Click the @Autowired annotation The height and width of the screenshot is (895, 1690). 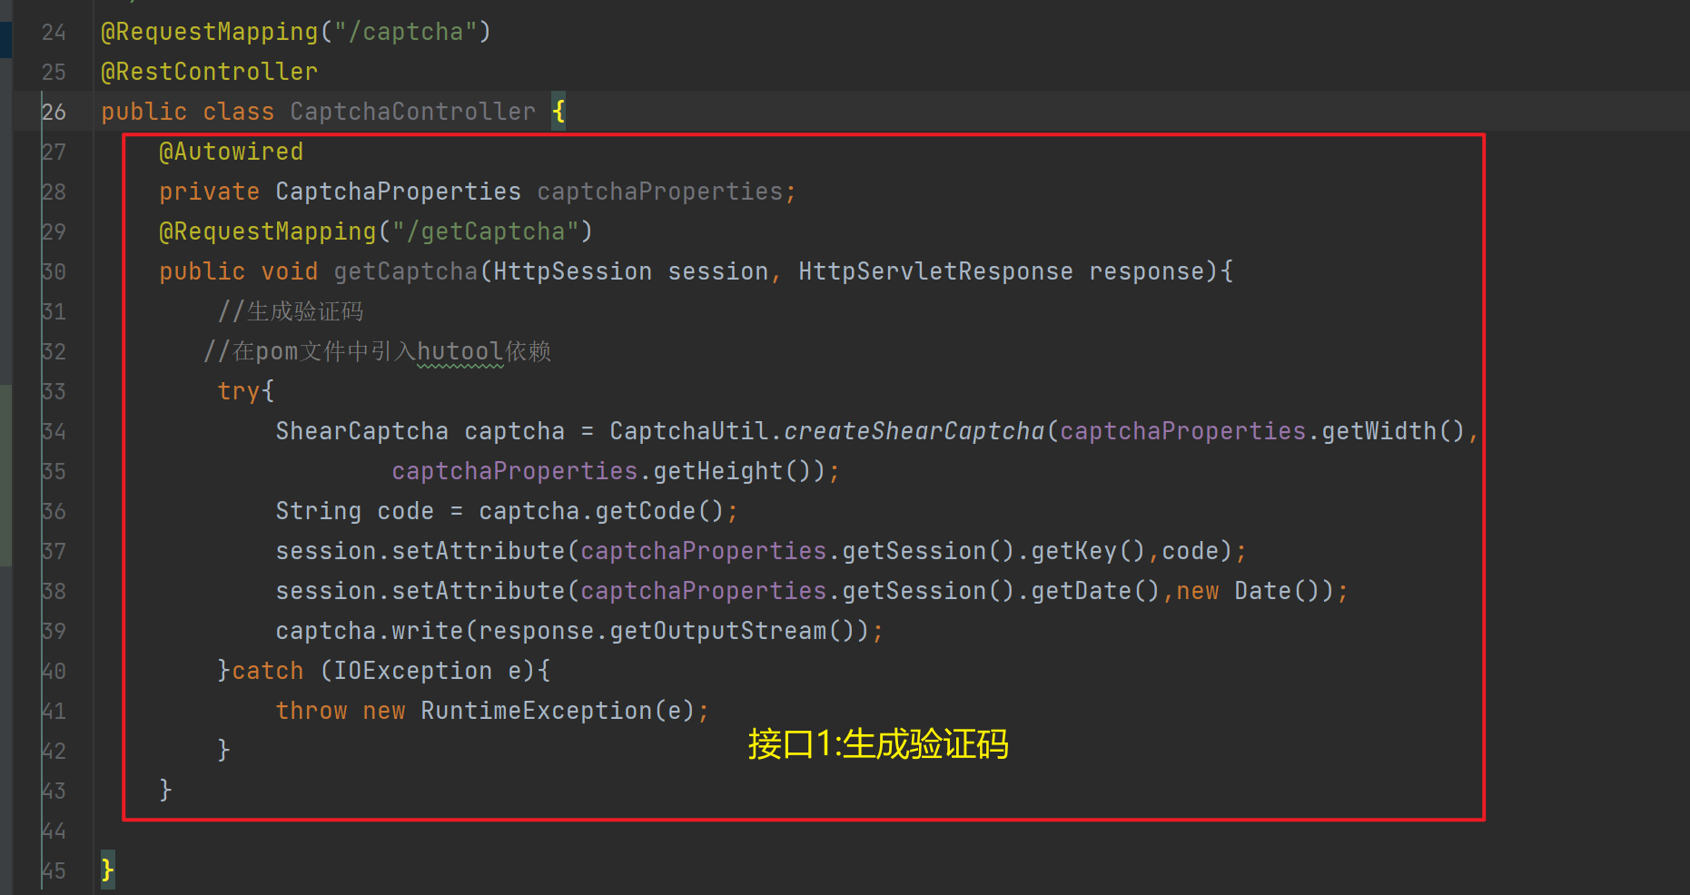pos(232,152)
